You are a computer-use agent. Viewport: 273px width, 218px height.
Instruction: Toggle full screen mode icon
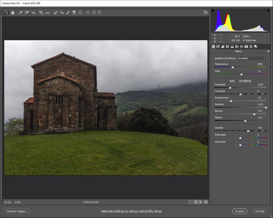pyautogui.click(x=206, y=13)
